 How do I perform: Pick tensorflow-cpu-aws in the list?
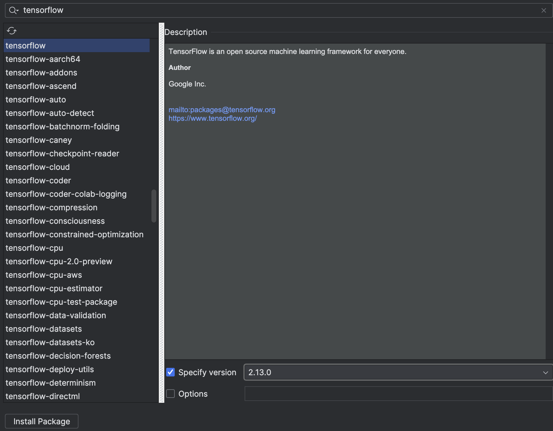(x=77, y=275)
